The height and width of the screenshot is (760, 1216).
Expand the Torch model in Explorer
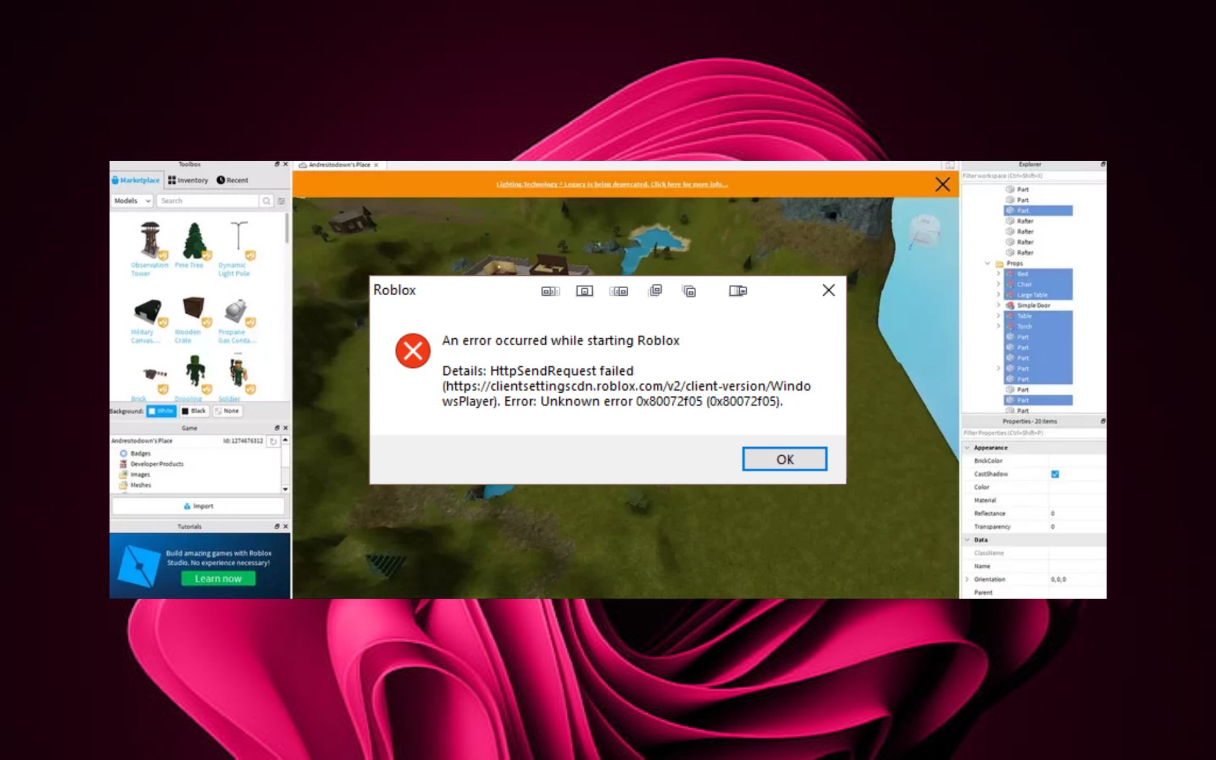click(x=999, y=326)
